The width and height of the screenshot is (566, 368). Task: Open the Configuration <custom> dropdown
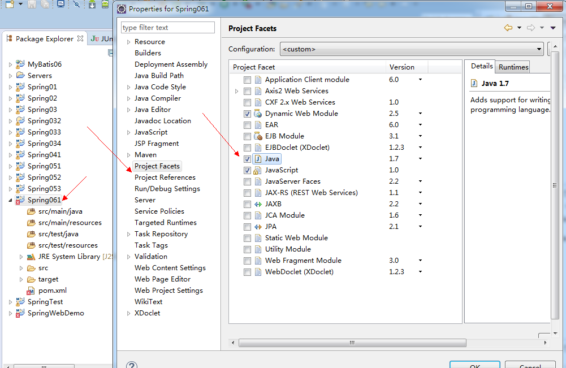click(412, 49)
